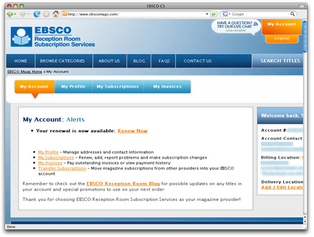Click the green Go arrow button
This screenshot has width=314, height=237.
213,14
